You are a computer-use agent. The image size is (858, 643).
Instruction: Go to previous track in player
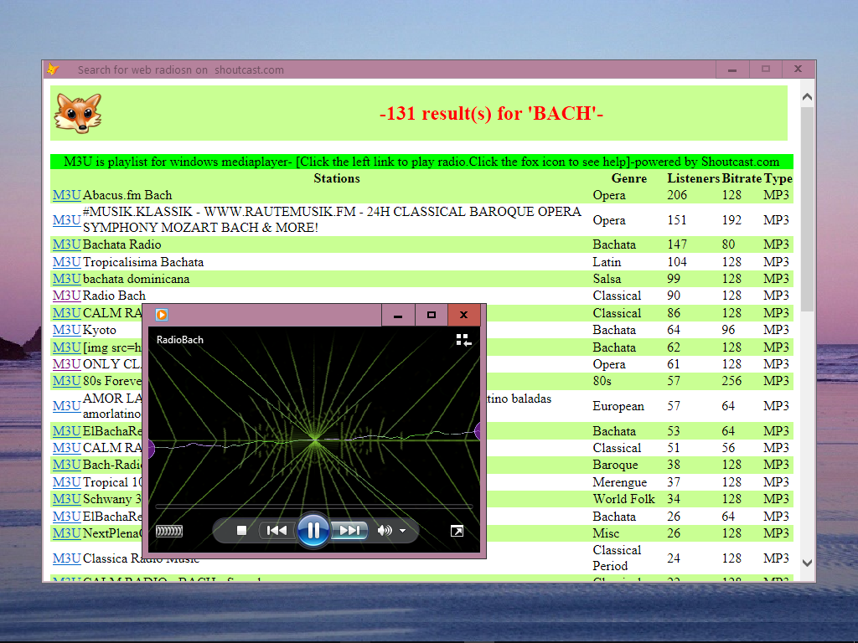(x=277, y=530)
